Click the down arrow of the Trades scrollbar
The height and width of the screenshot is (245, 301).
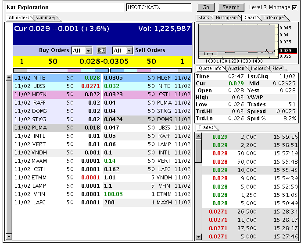198,237
